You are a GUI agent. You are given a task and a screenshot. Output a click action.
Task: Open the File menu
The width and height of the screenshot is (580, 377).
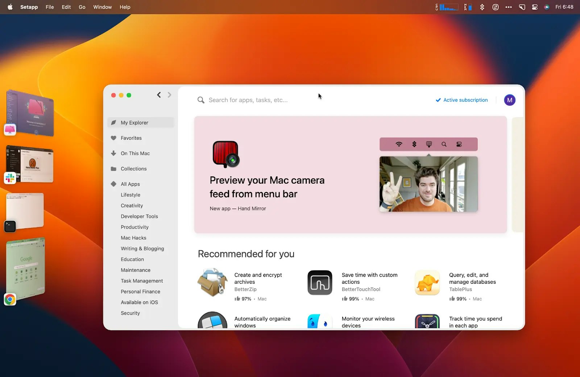50,7
